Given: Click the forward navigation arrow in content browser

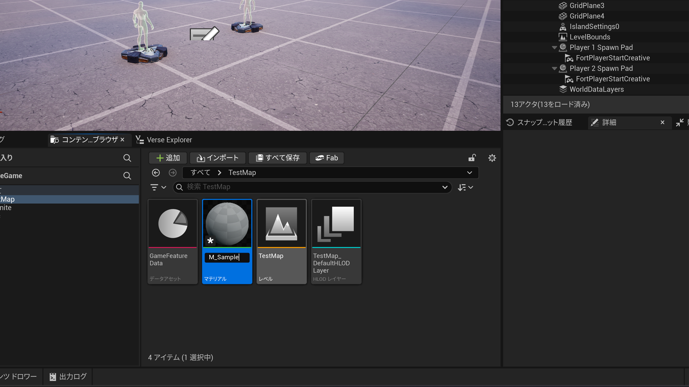Looking at the screenshot, I should coord(173,172).
